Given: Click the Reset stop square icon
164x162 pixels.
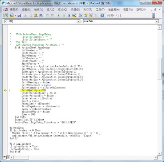Looking at the screenshot, I should [x=69, y=16].
